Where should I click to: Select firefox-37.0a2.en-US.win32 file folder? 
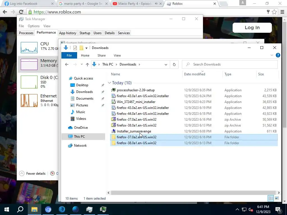(x=194, y=137)
